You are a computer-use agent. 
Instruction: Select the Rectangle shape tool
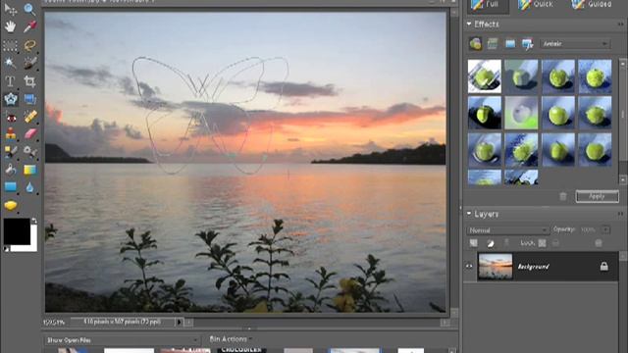[10, 187]
